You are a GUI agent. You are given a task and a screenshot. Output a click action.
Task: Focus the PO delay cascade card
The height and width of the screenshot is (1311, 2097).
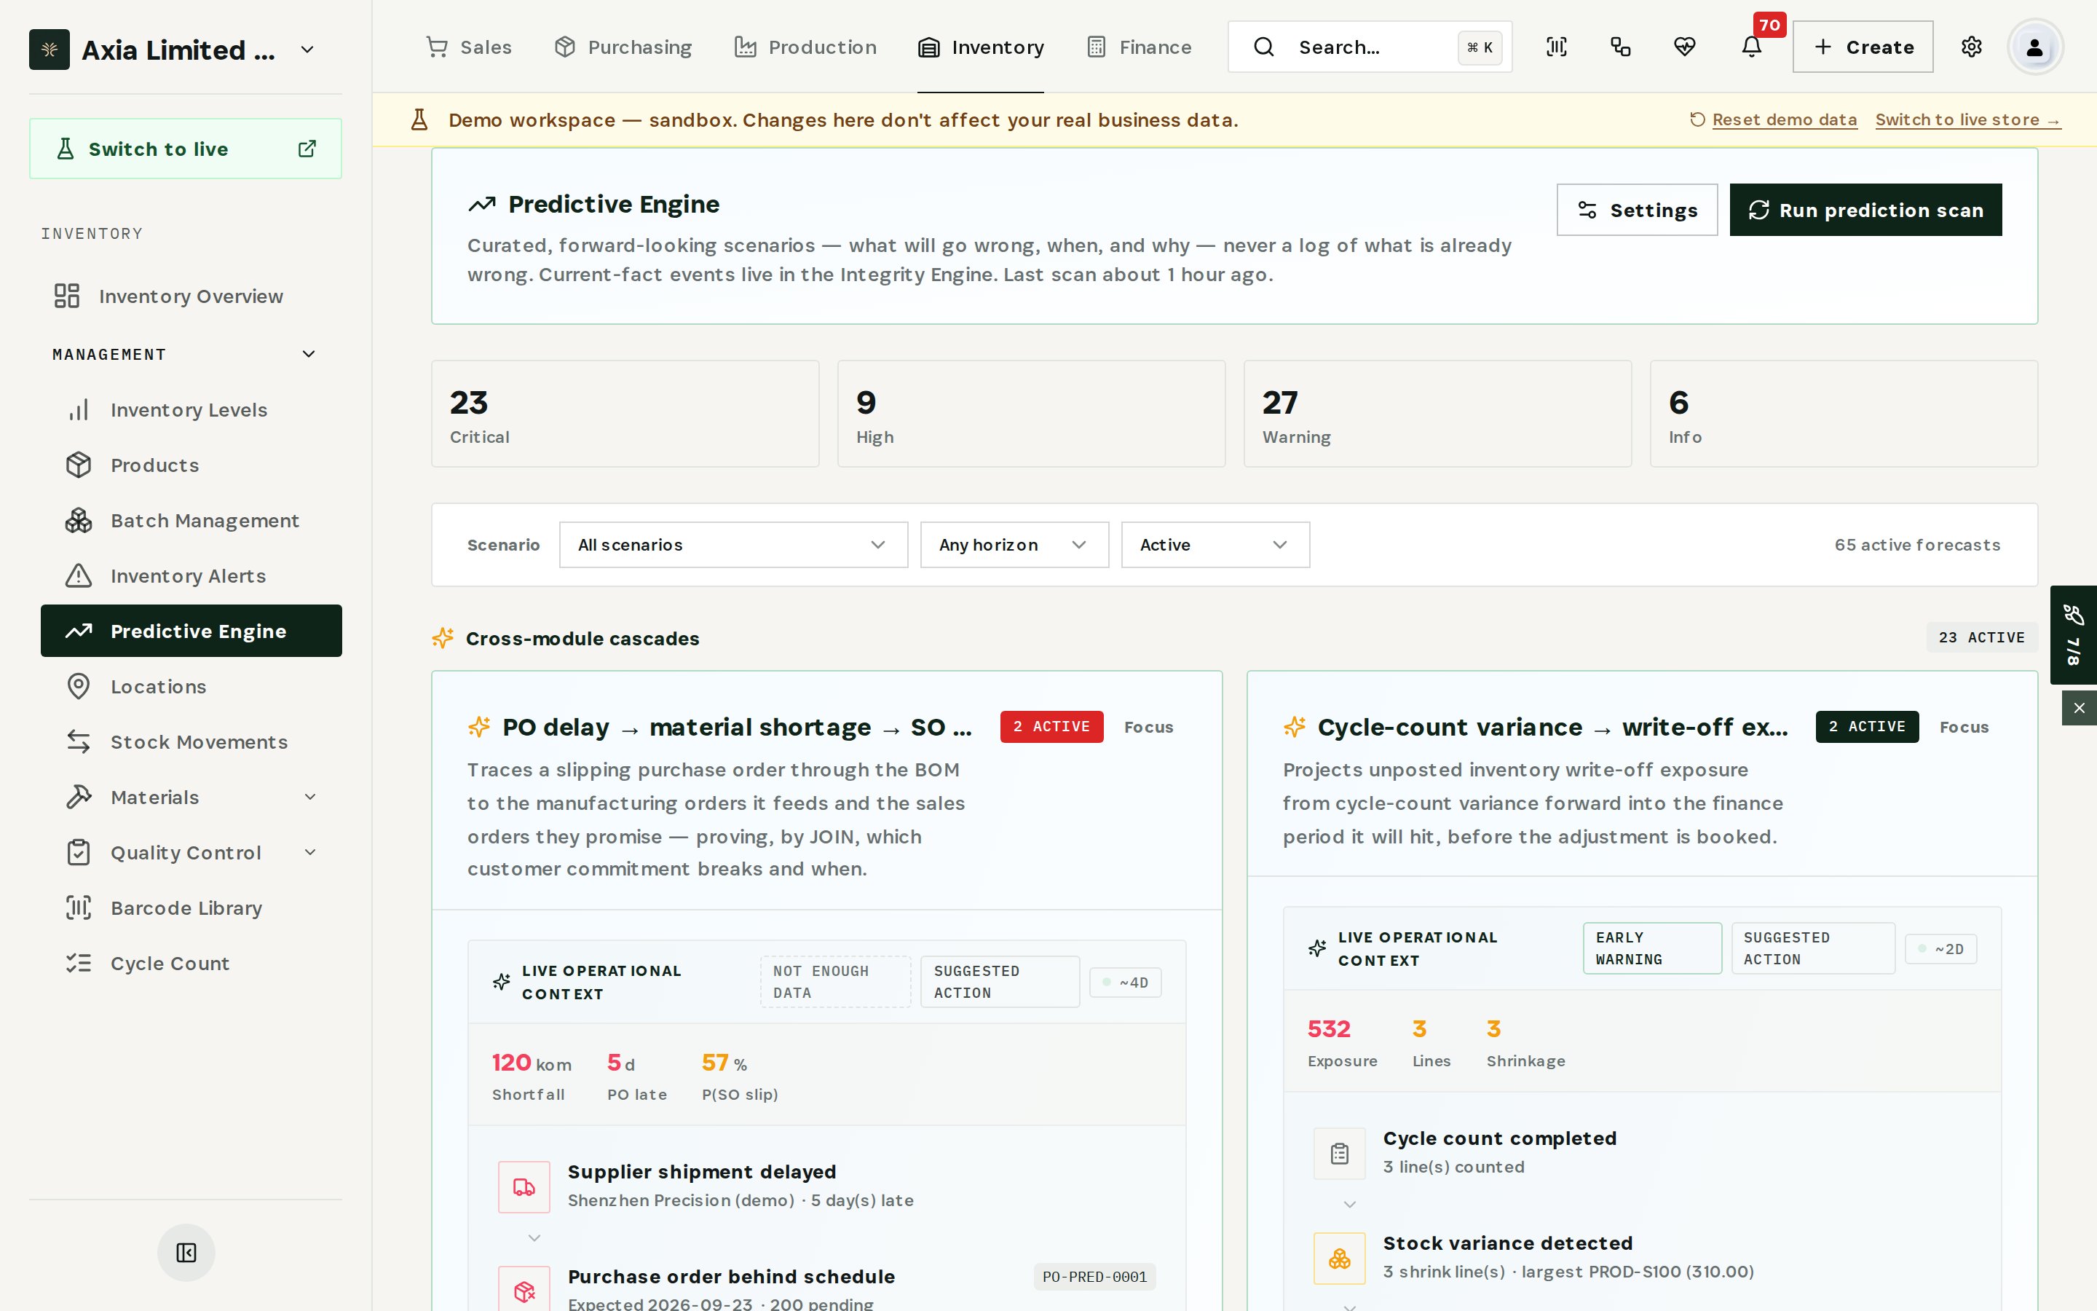pyautogui.click(x=1148, y=727)
